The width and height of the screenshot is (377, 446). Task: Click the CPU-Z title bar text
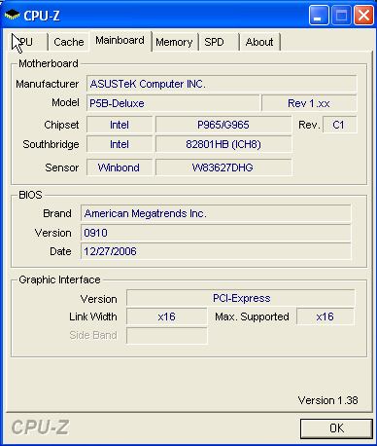(x=42, y=16)
